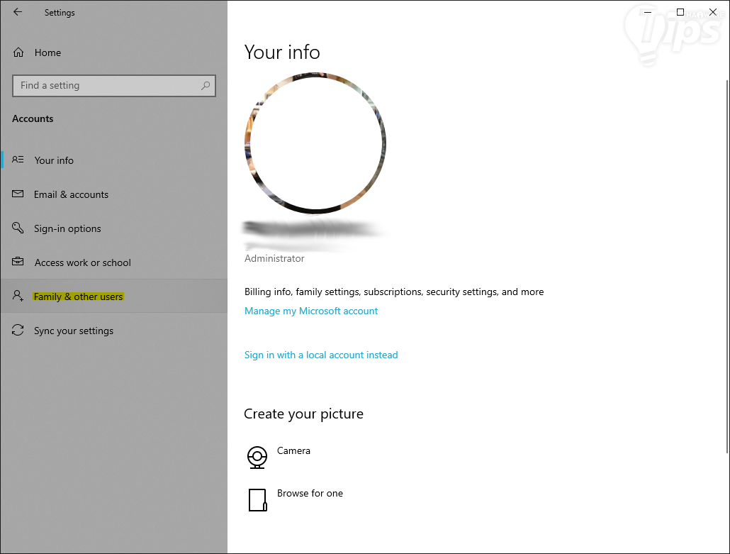Click the Your info person icon
This screenshot has width=730, height=554.
(x=18, y=160)
